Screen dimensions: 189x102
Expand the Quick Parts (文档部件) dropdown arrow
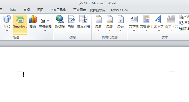click(x=146, y=31)
